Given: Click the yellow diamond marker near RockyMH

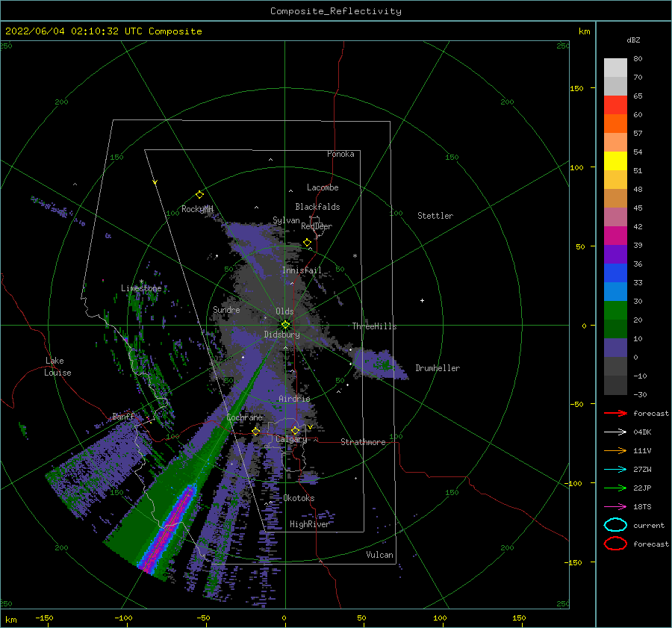Looking at the screenshot, I should (199, 195).
